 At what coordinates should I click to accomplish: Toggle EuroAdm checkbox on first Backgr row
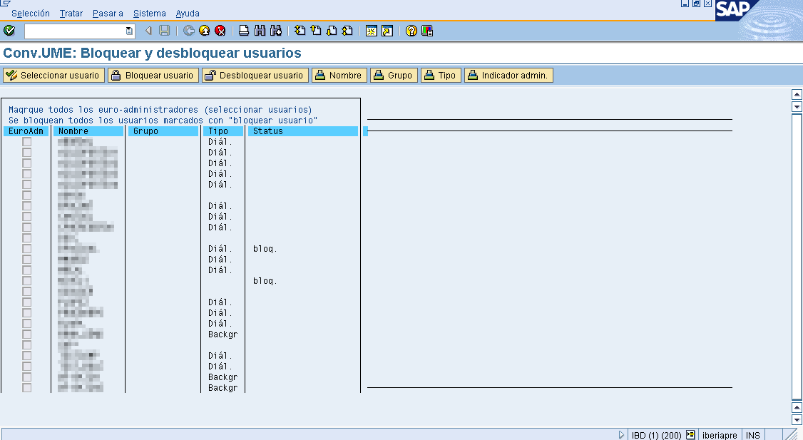click(x=27, y=334)
